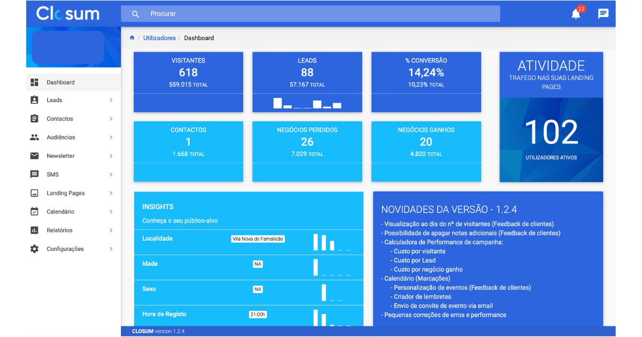Click the Insights panel heading
Viewport: 642px width, 337px height.
(158, 207)
